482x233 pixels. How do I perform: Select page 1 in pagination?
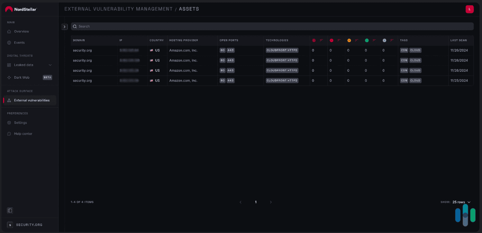click(x=256, y=202)
